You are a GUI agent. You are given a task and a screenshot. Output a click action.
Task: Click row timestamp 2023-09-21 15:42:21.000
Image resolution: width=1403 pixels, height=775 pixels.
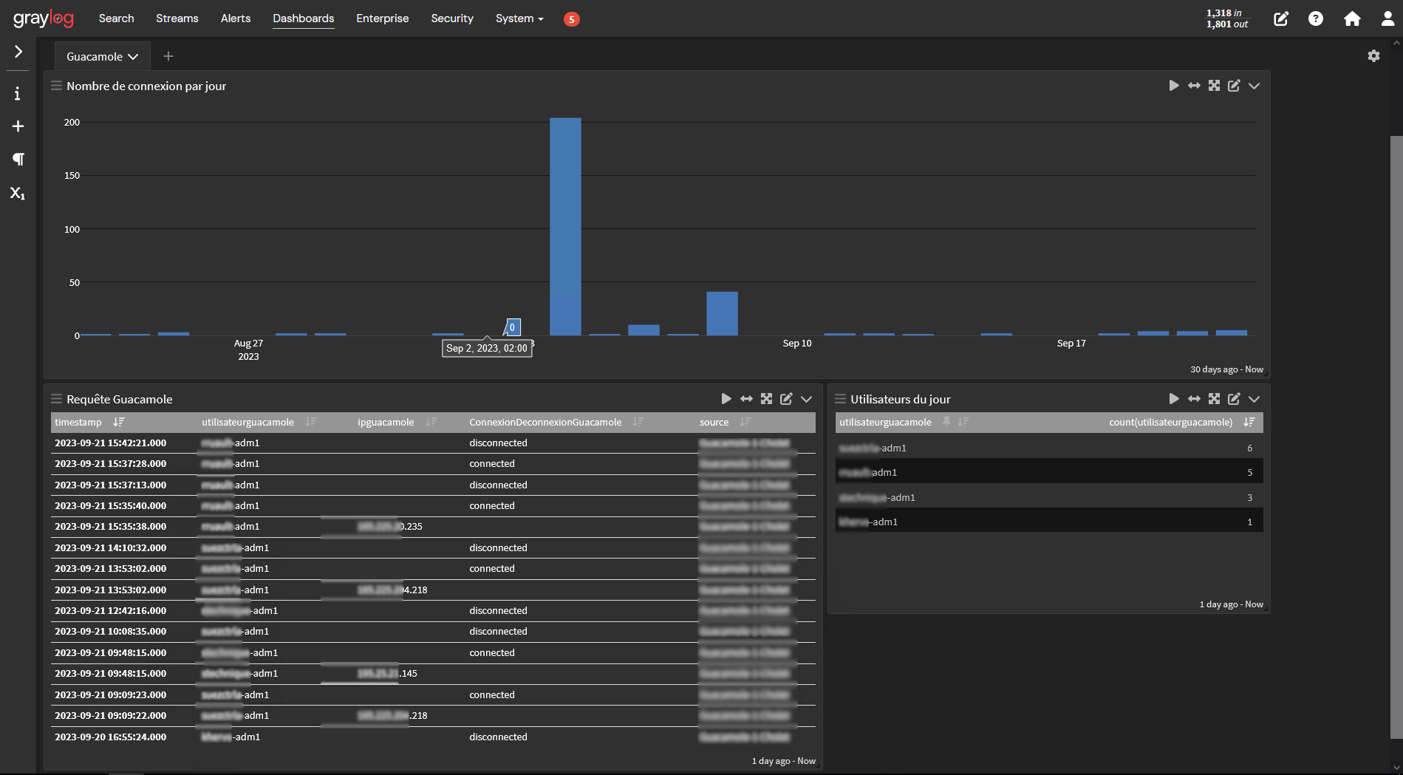[111, 443]
